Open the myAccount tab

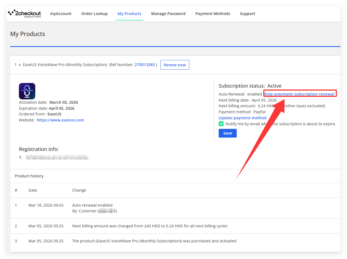click(60, 14)
